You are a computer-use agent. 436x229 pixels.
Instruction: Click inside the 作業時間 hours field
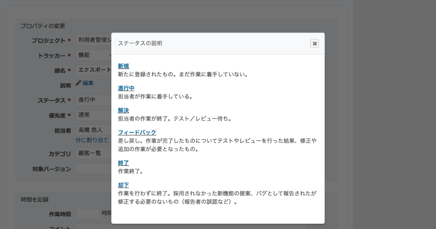(x=87, y=213)
